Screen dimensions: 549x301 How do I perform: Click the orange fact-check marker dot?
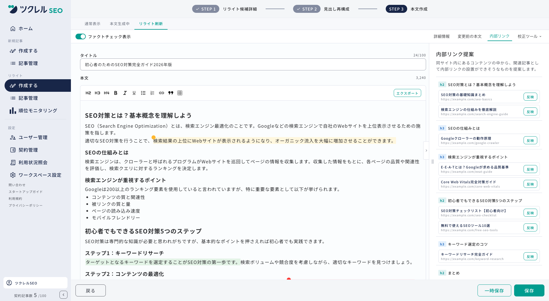click(x=154, y=137)
